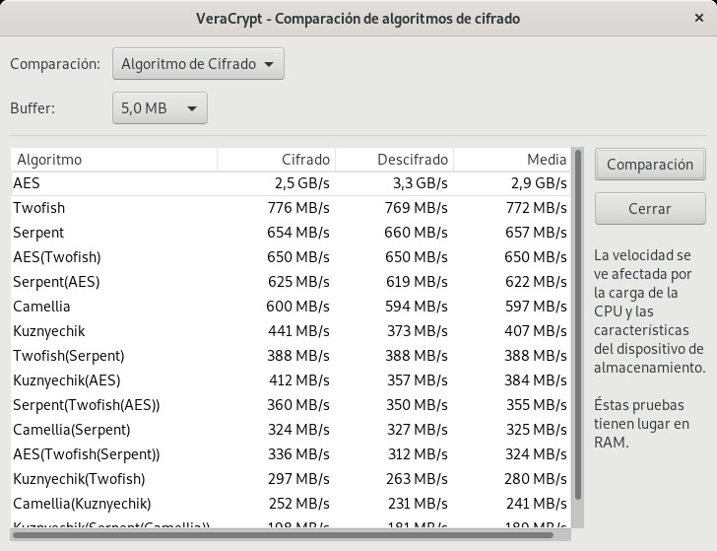The width and height of the screenshot is (717, 551).
Task: Sort by the Cifrado column header
Action: point(277,160)
